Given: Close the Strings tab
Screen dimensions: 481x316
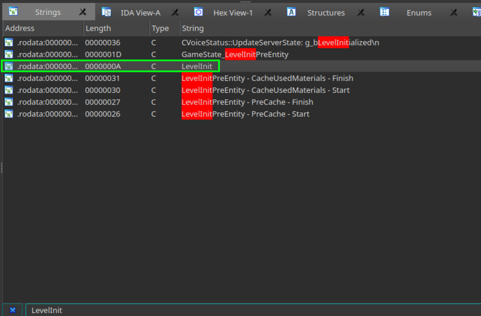Looking at the screenshot, I should click(x=82, y=13).
